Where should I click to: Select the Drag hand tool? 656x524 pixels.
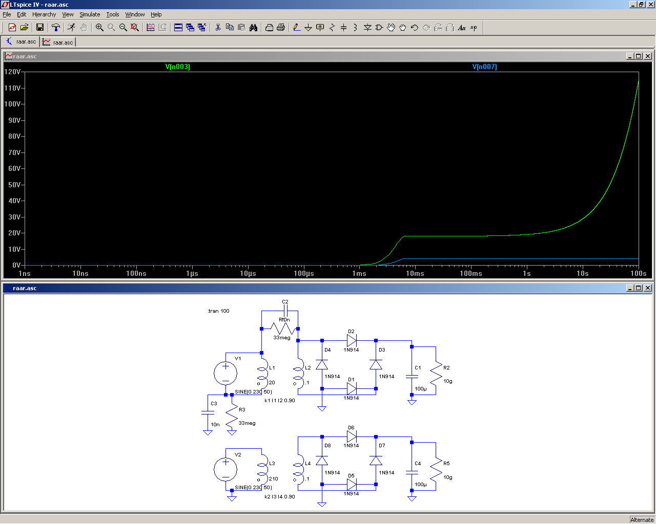tap(403, 28)
